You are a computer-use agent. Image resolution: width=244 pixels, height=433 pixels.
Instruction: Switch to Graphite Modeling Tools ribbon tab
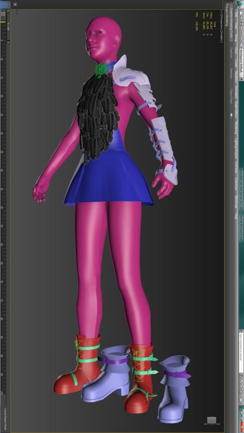232,23
